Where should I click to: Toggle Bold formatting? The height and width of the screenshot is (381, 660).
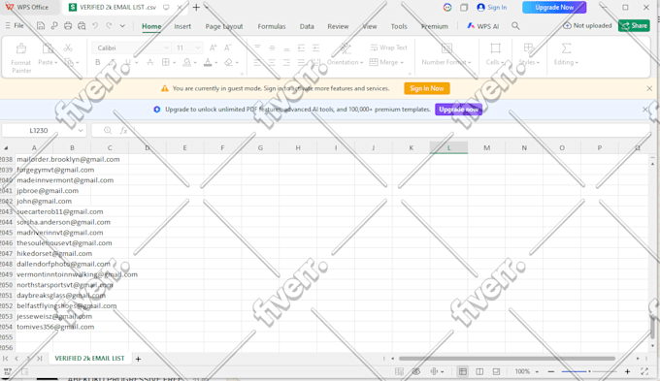pyautogui.click(x=98, y=62)
